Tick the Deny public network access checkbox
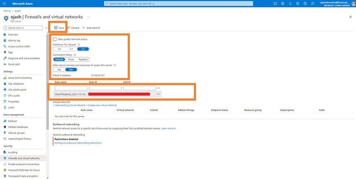Screen dimensions: 356x179 [x=55, y=39]
